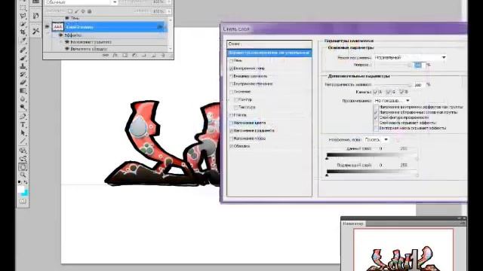Select the Healing Brush tool

[23, 49]
